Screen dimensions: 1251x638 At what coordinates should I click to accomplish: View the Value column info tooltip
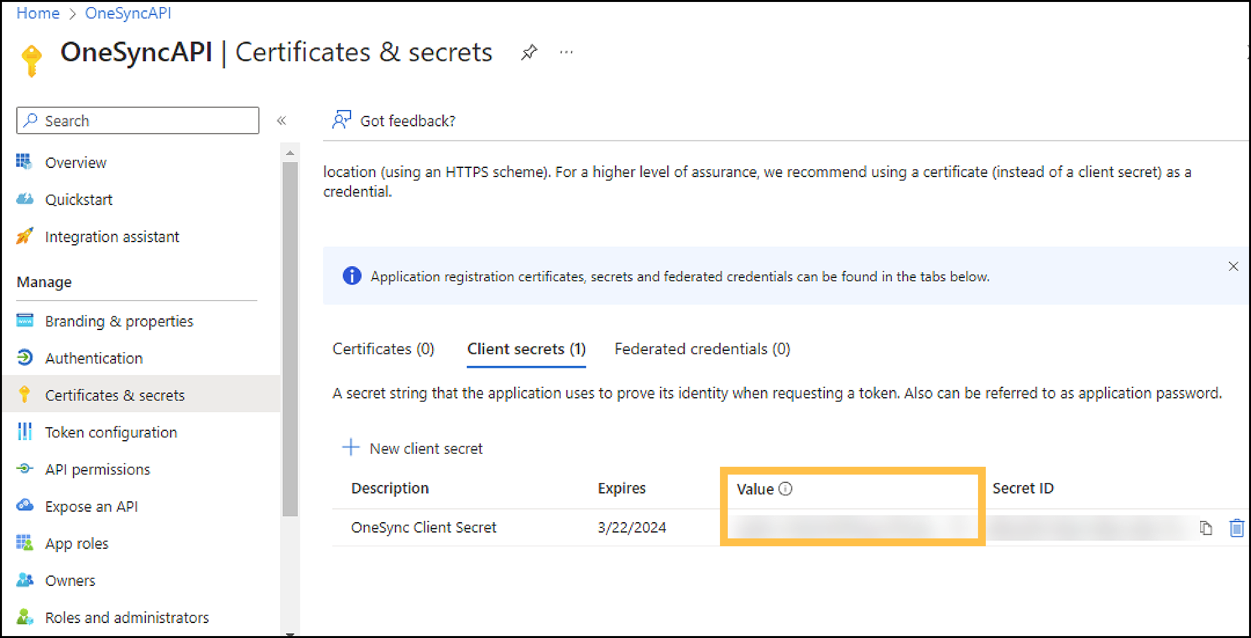786,489
